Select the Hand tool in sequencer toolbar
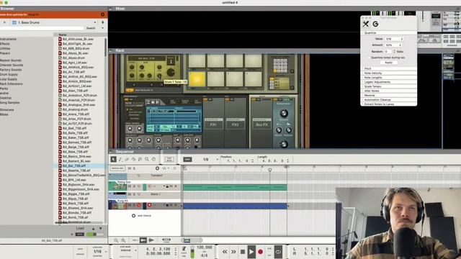The image size is (461, 259). 153,159
